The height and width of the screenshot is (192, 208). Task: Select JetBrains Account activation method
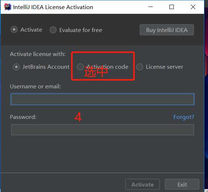[x=16, y=67]
